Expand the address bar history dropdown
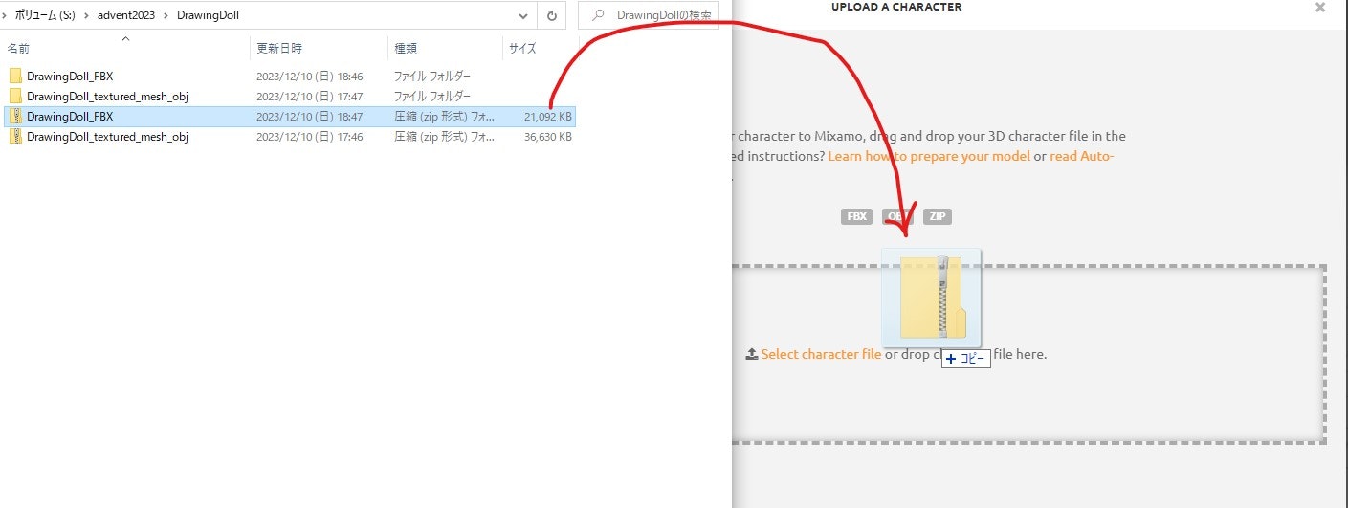 click(x=523, y=15)
